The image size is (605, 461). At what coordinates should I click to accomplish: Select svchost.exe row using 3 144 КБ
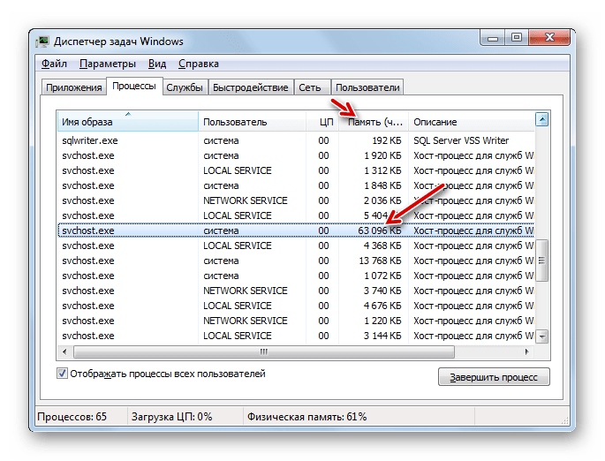[x=296, y=336]
